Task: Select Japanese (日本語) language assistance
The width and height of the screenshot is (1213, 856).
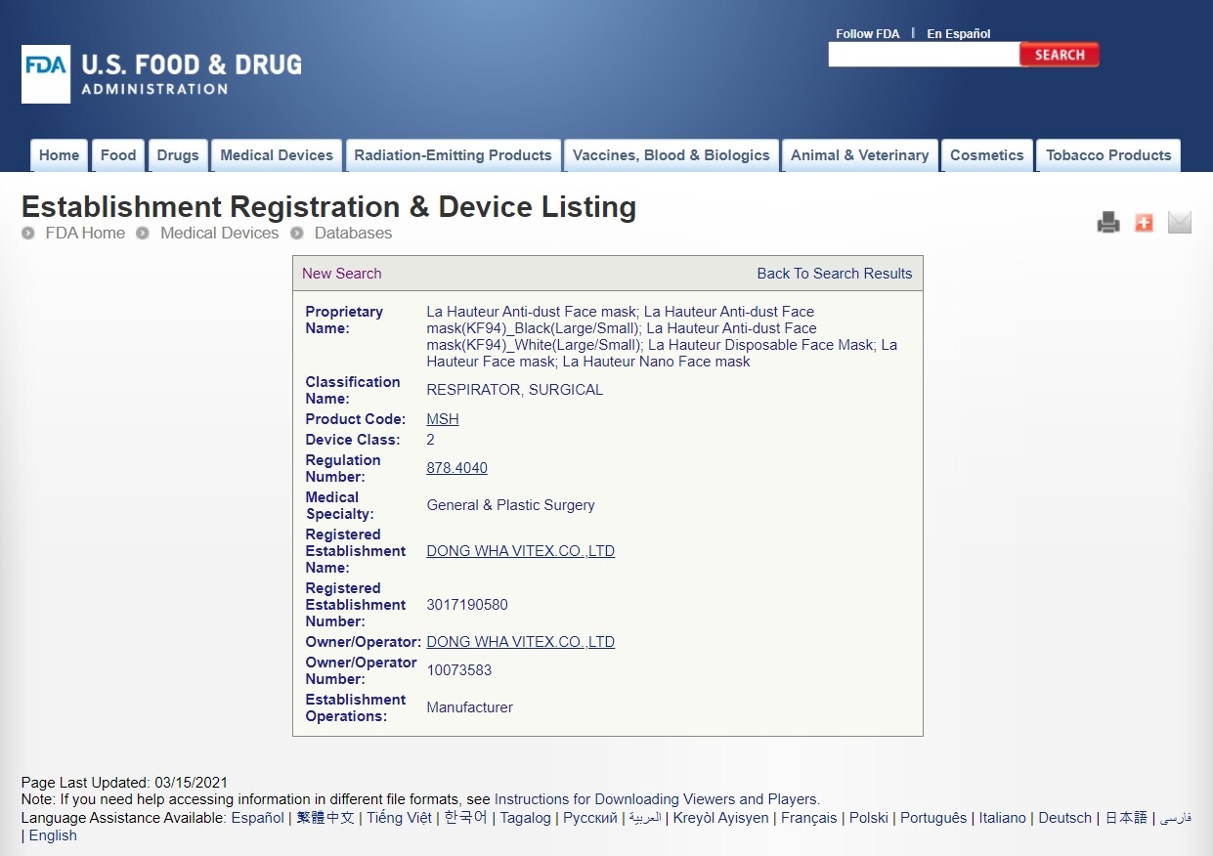Action: 1126,818
